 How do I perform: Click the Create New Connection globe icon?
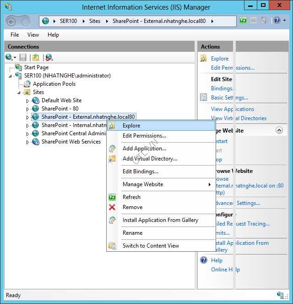(x=9, y=57)
